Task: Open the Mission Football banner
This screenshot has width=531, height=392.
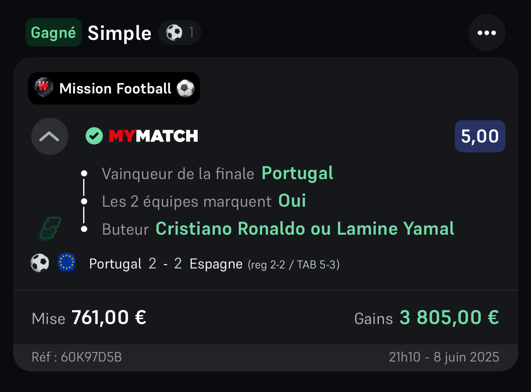Action: [114, 89]
